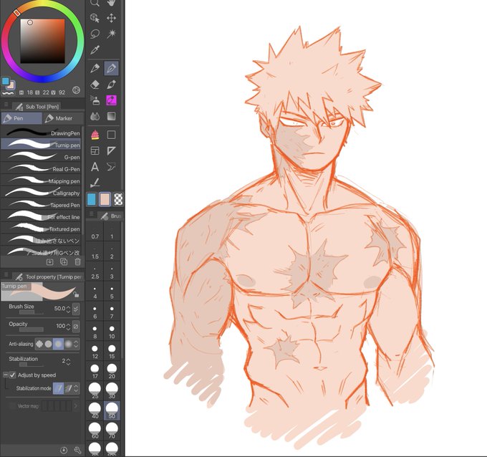Select the pink cake-shaped tool icon
The width and height of the screenshot is (487, 457).
(x=95, y=135)
